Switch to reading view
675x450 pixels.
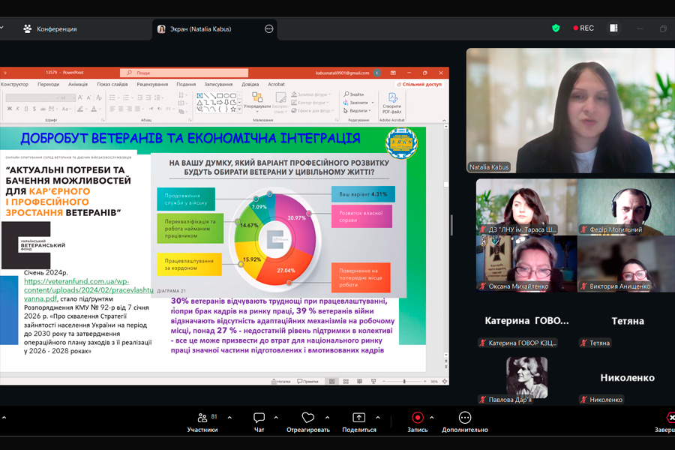click(359, 382)
